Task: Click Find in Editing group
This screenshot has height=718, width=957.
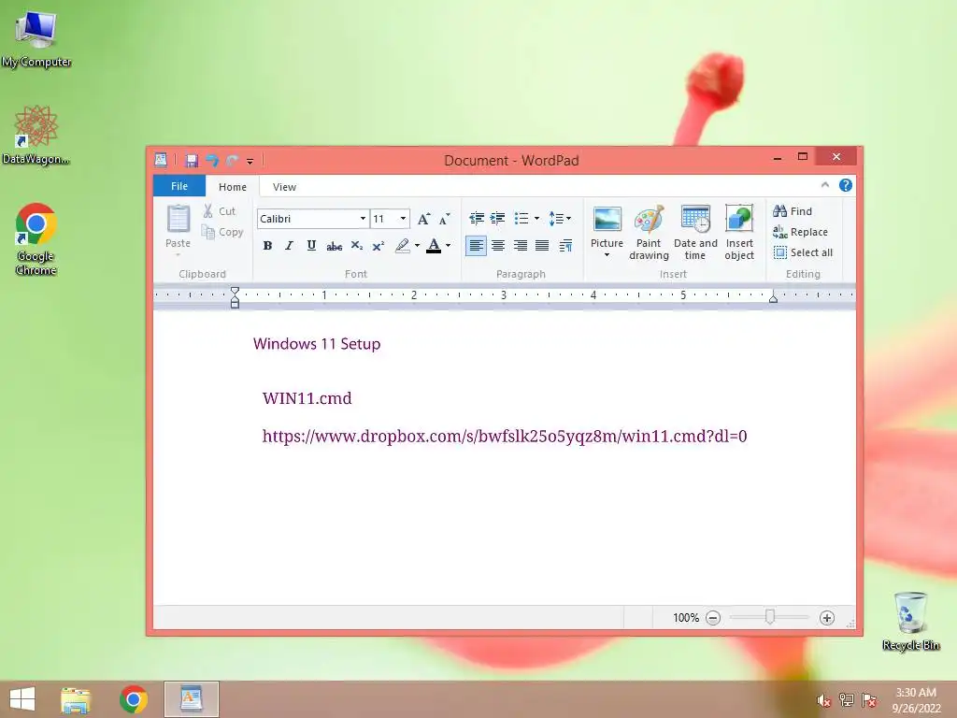Action: pos(793,211)
